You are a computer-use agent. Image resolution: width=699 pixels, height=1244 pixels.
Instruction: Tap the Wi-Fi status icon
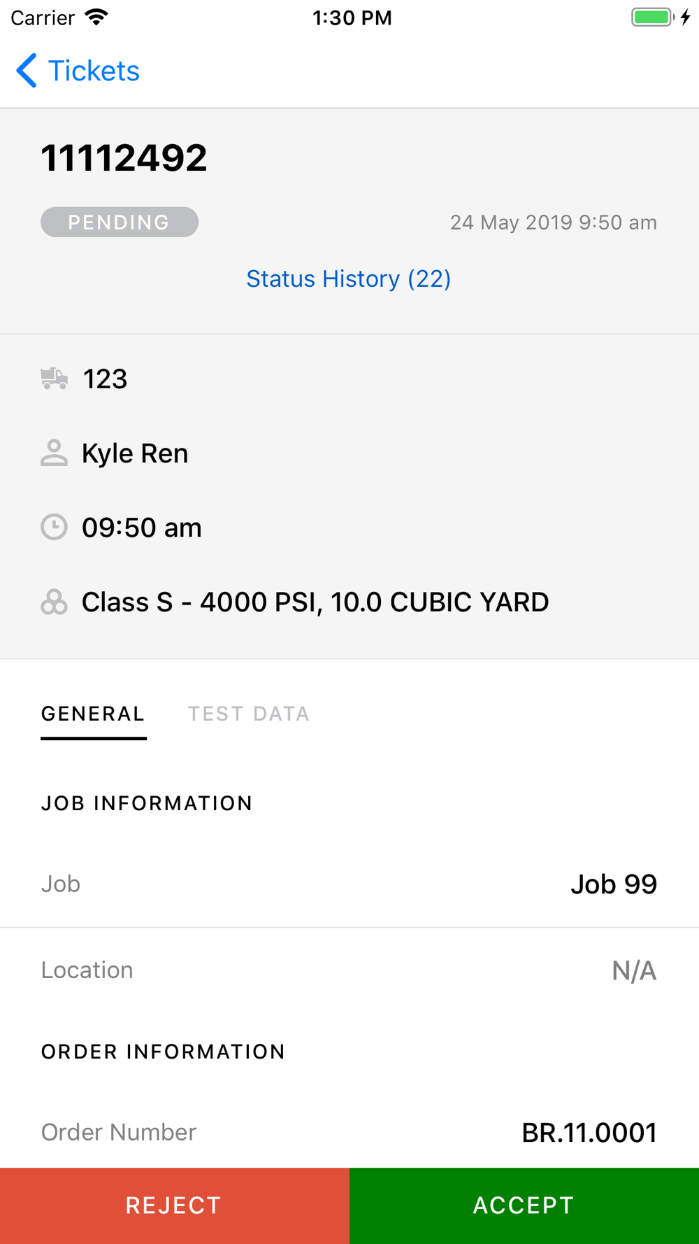click(96, 17)
